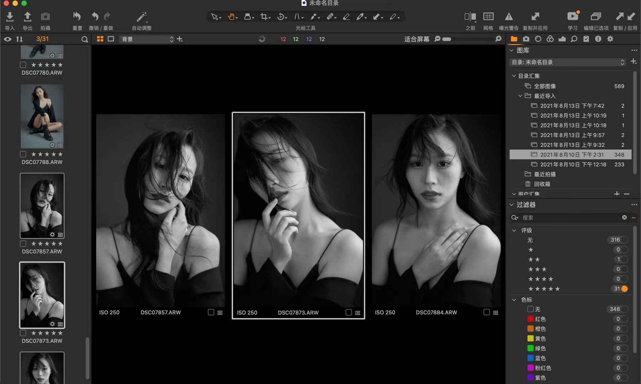Switch viewer to multi-image grid view
The image size is (641, 384).
coord(100,39)
